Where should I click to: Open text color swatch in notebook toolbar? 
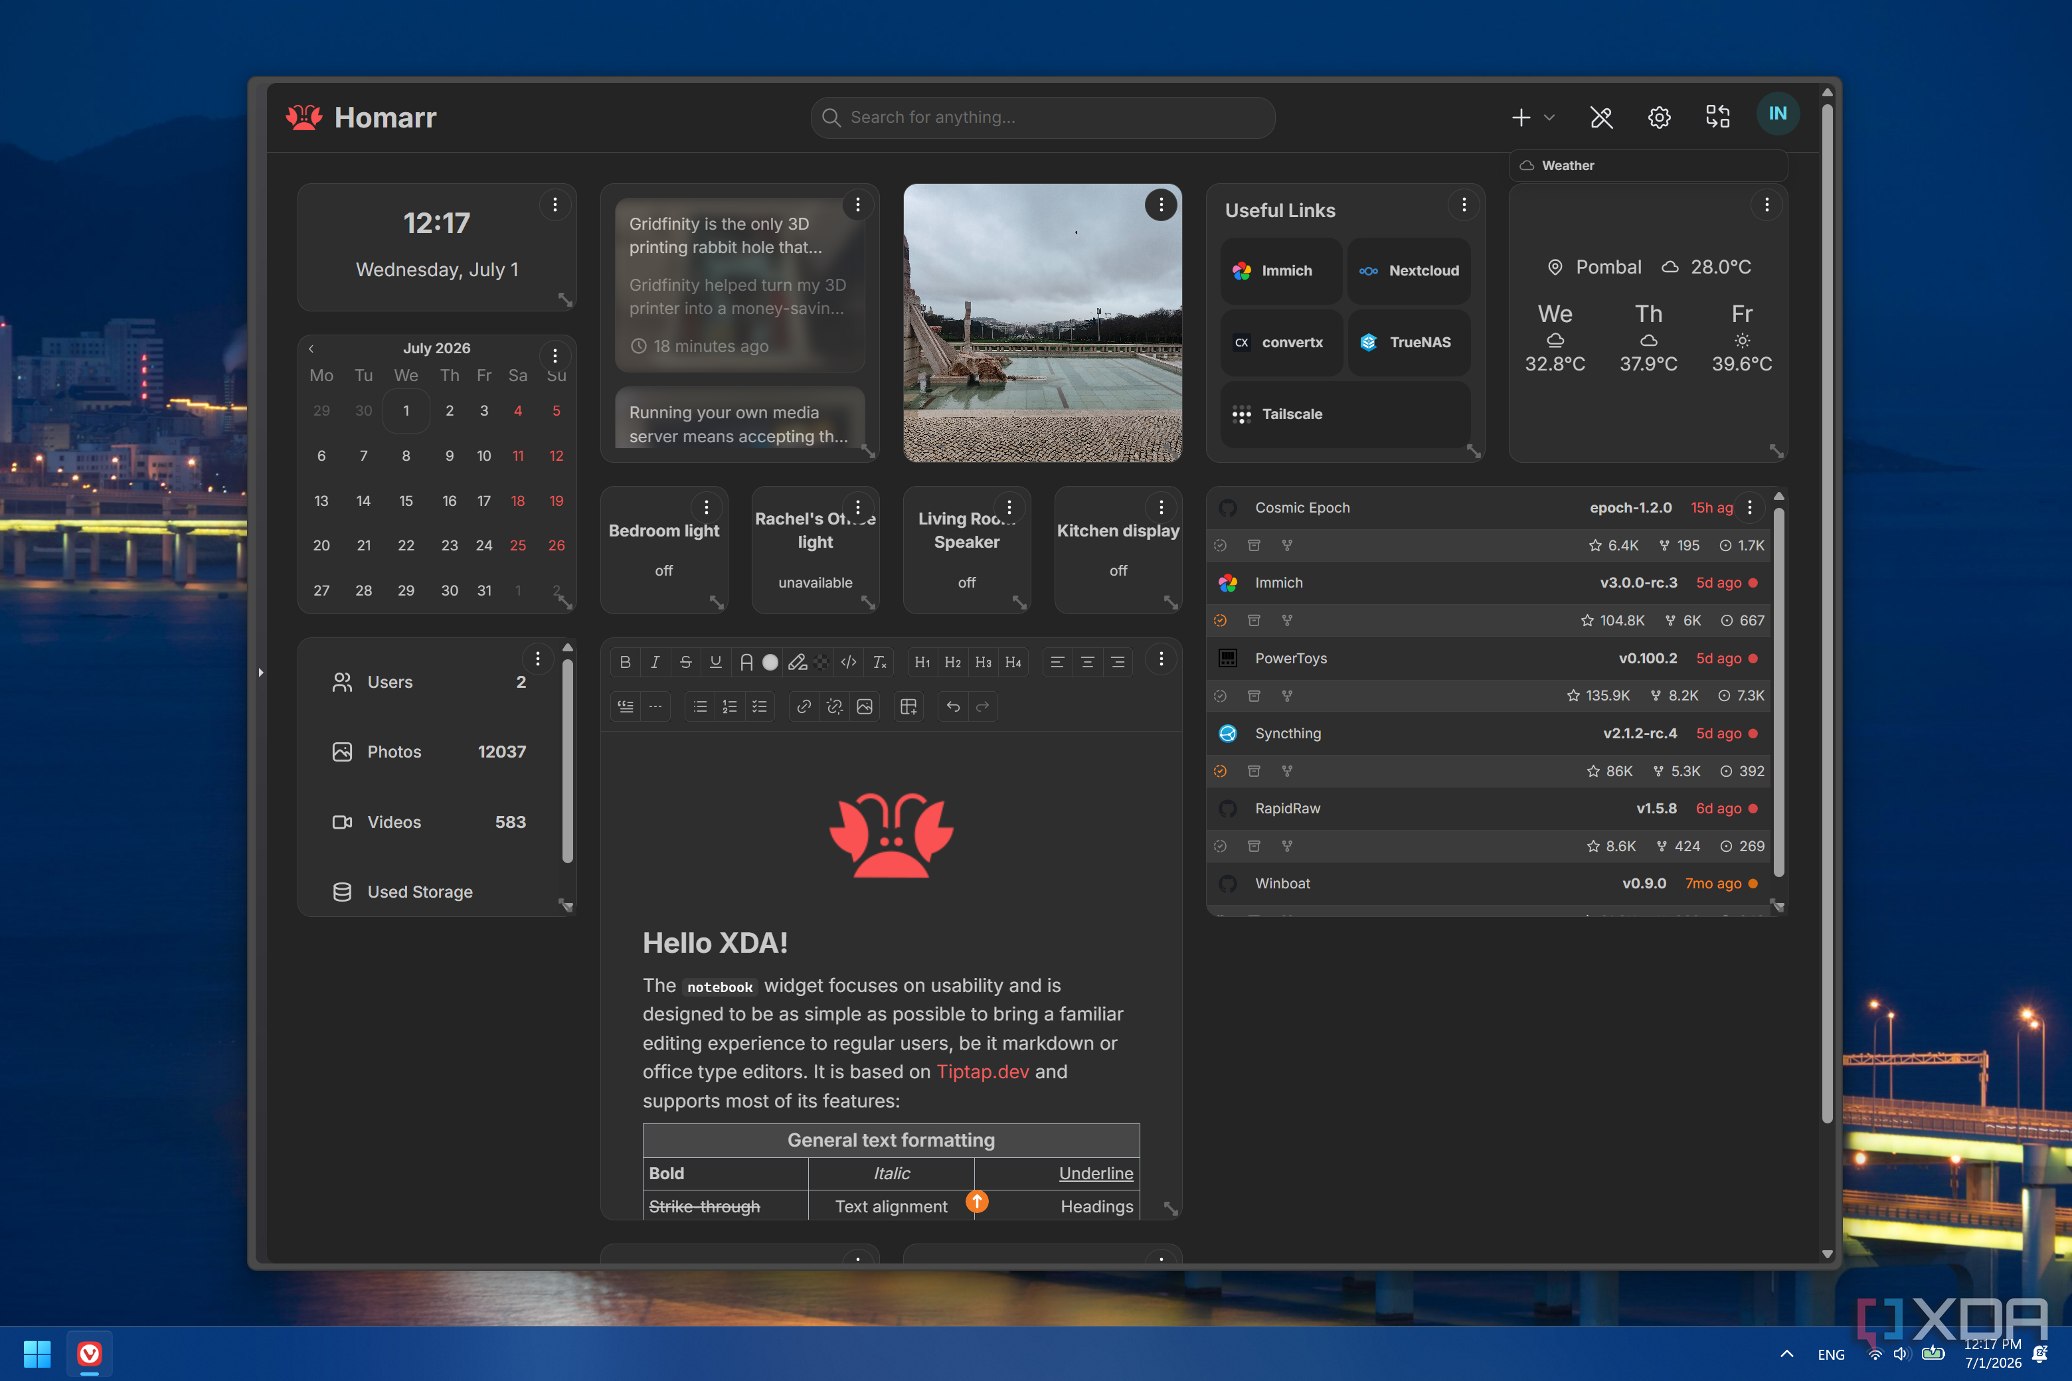point(770,663)
